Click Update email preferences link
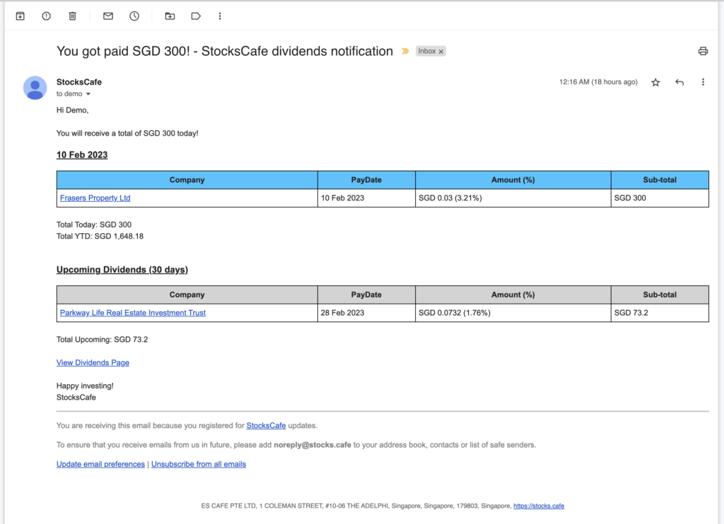The image size is (724, 524). pyautogui.click(x=100, y=464)
